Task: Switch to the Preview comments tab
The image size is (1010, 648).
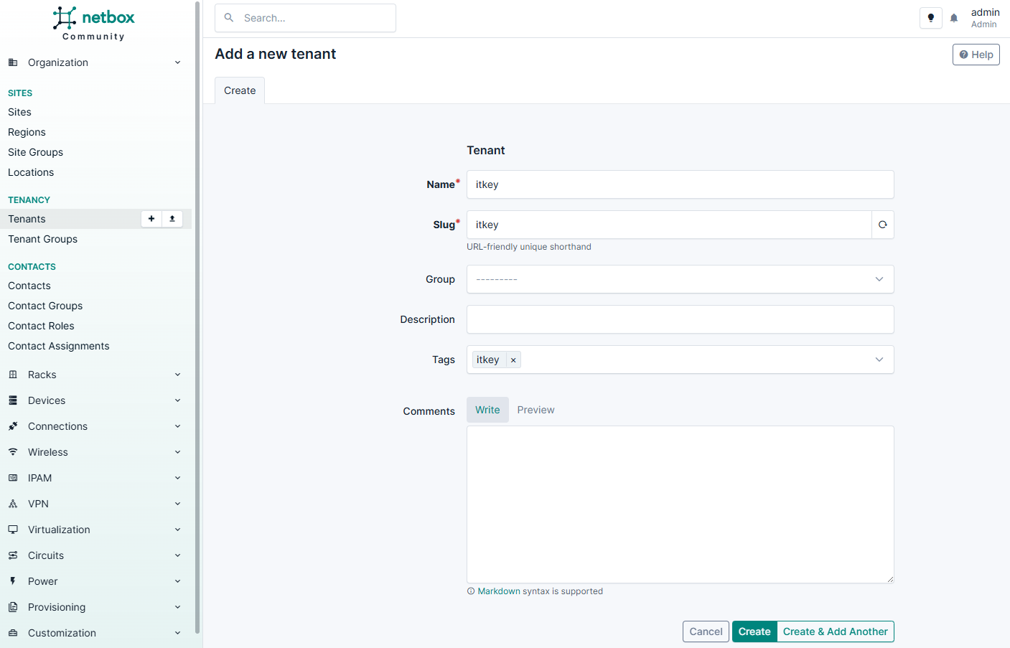Action: [x=536, y=410]
